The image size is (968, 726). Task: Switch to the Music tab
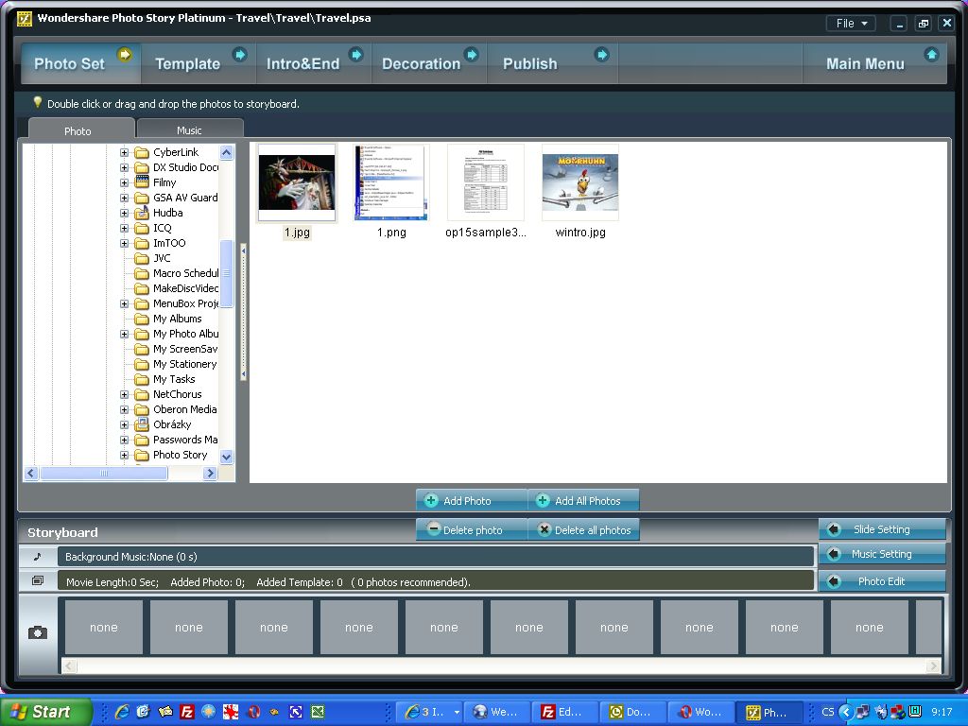coord(189,130)
